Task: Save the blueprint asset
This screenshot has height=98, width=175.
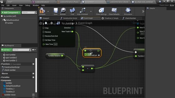Action: pyautogui.click(x=56, y=11)
